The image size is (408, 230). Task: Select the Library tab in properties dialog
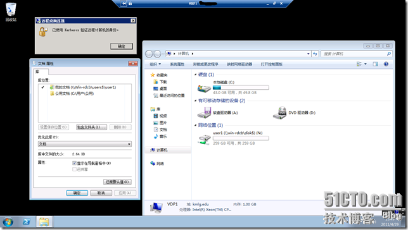click(x=41, y=71)
